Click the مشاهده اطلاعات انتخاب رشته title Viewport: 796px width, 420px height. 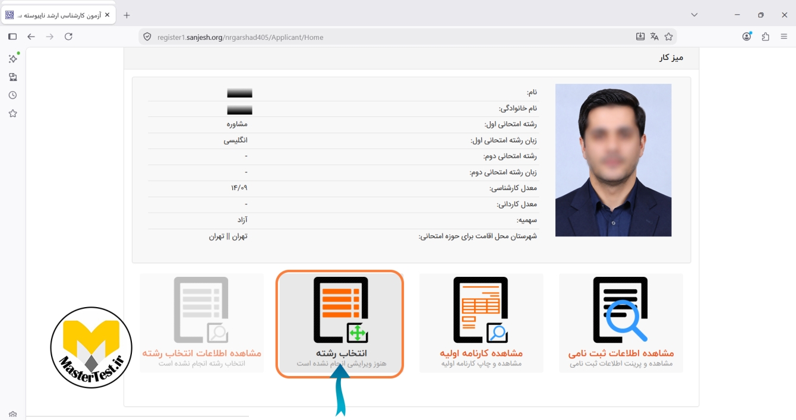click(x=201, y=353)
